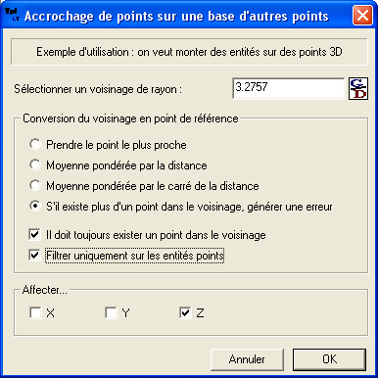The width and height of the screenshot is (378, 378).
Task: Click the Annuler button
Action: click(x=247, y=359)
